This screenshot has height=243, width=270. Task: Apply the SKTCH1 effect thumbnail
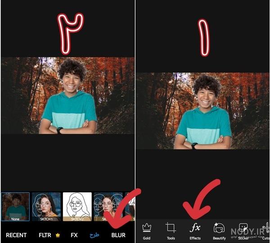pos(46,207)
